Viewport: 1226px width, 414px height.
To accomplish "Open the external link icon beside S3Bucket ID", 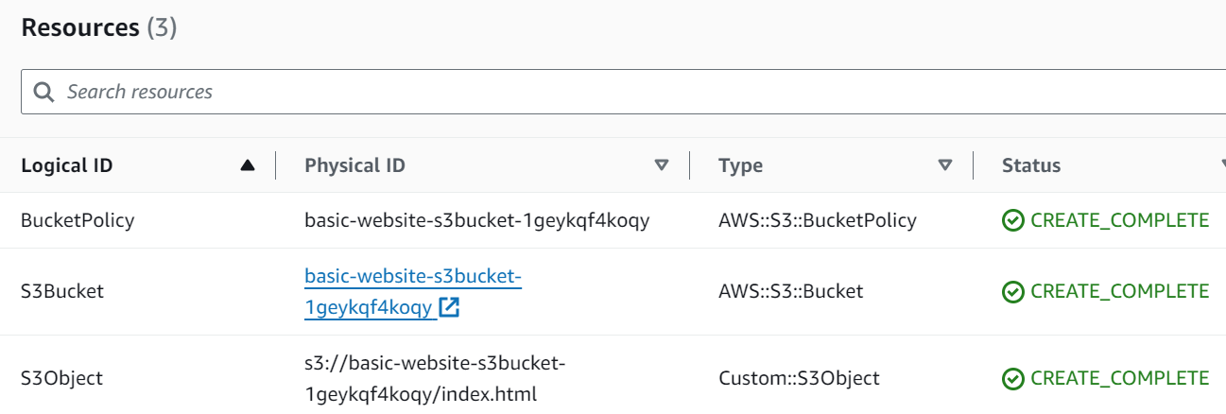I will 450,307.
